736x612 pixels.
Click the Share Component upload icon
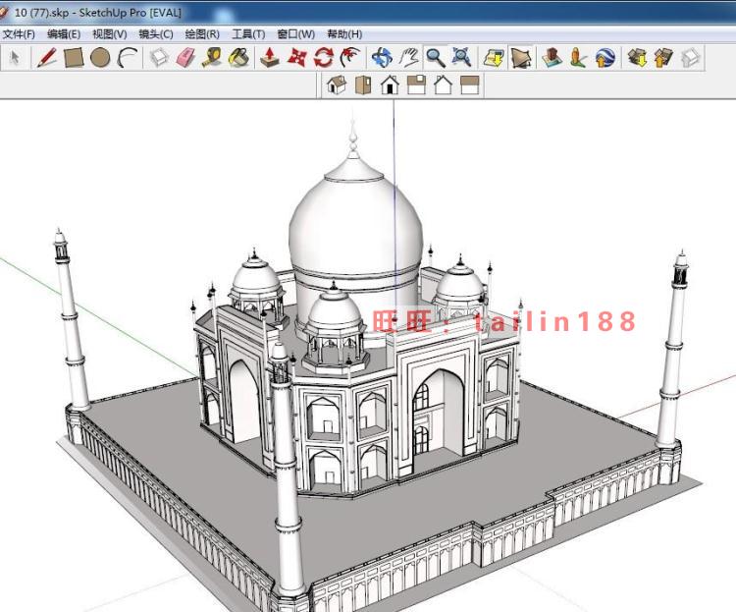pos(663,58)
